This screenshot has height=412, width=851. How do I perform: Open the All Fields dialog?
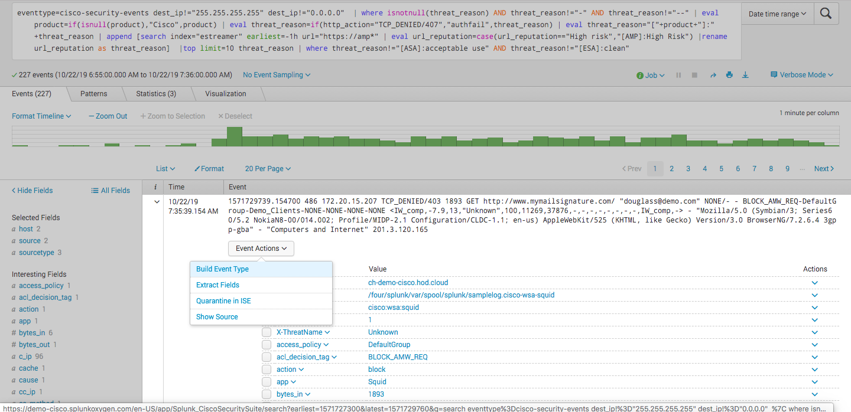click(111, 191)
